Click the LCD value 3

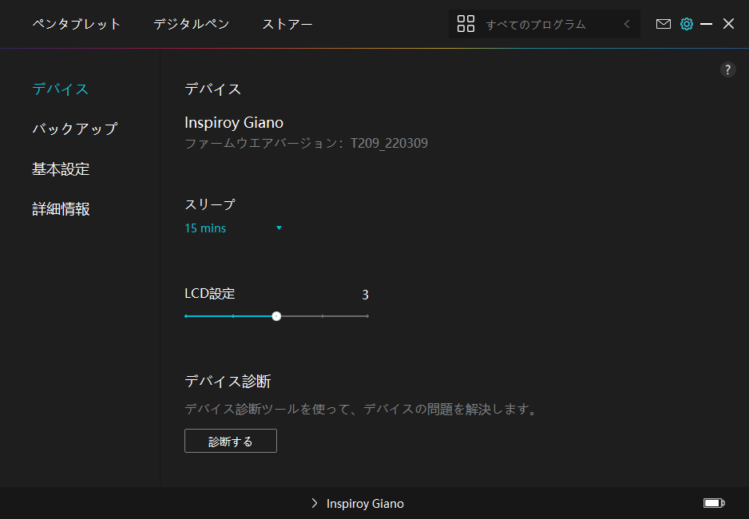pos(365,295)
